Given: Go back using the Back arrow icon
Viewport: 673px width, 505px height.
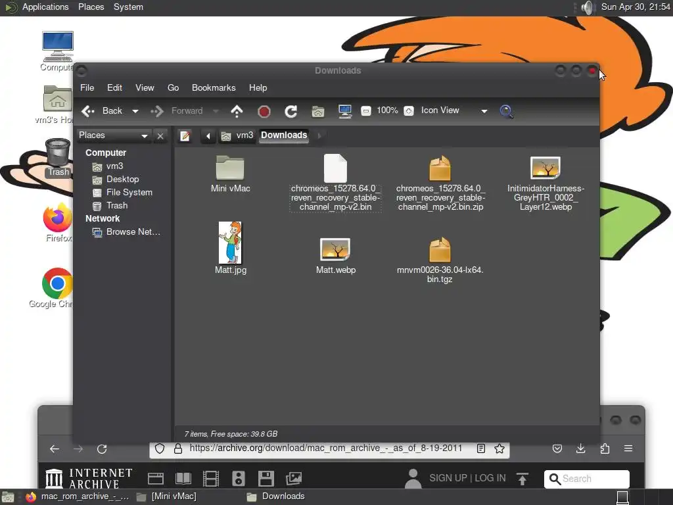Looking at the screenshot, I should tap(88, 111).
